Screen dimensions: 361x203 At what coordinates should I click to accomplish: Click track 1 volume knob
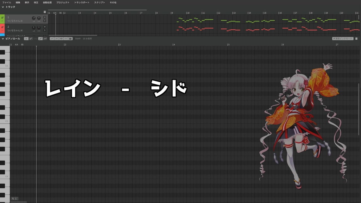click(x=34, y=18)
